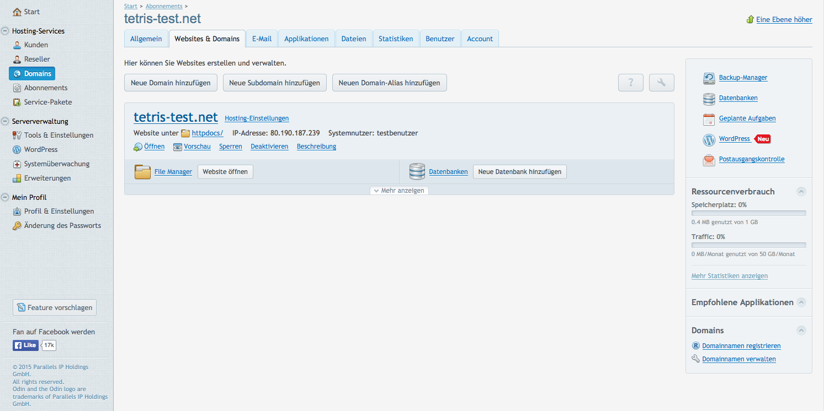Image resolution: width=824 pixels, height=411 pixels.
Task: Collapse the Ressourcenverbrauch panel
Action: (801, 192)
